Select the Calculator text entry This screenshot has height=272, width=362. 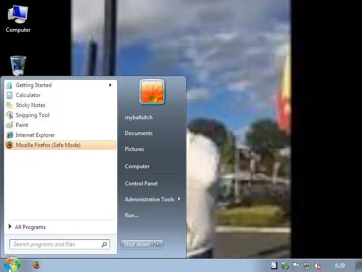28,95
